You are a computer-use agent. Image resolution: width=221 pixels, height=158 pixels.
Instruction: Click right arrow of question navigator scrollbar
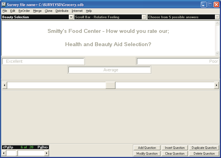point(47,153)
